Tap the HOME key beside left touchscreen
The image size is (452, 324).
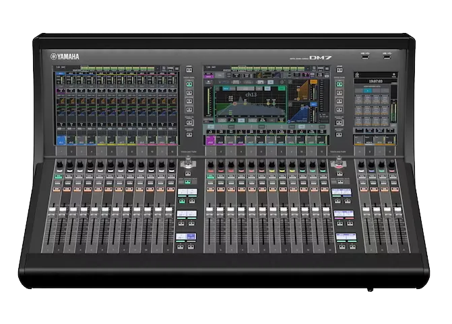pos(189,70)
